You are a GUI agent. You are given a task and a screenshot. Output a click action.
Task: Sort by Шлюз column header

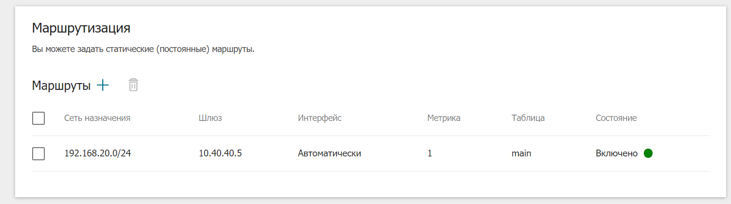point(210,118)
